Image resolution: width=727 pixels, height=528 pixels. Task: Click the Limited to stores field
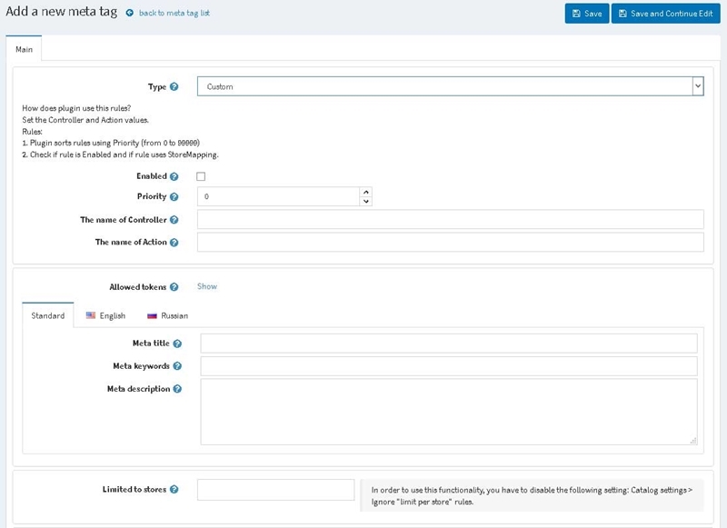pos(276,490)
